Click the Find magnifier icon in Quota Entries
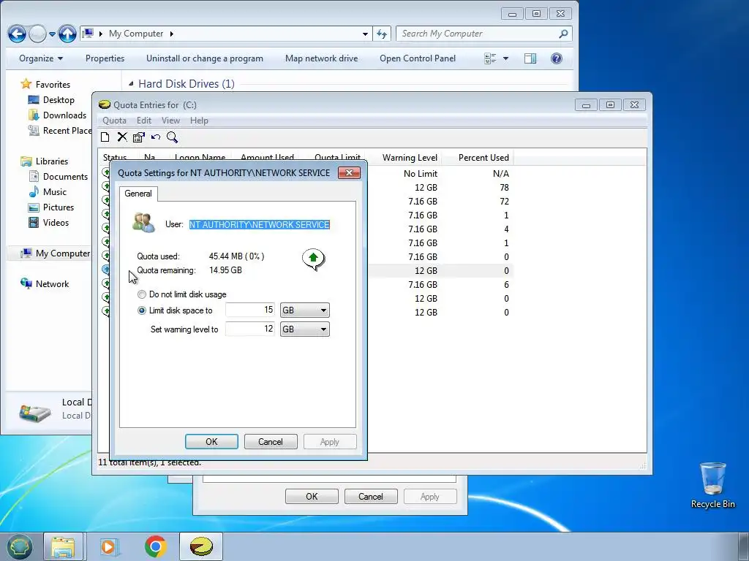This screenshot has height=561, width=749. pos(172,137)
